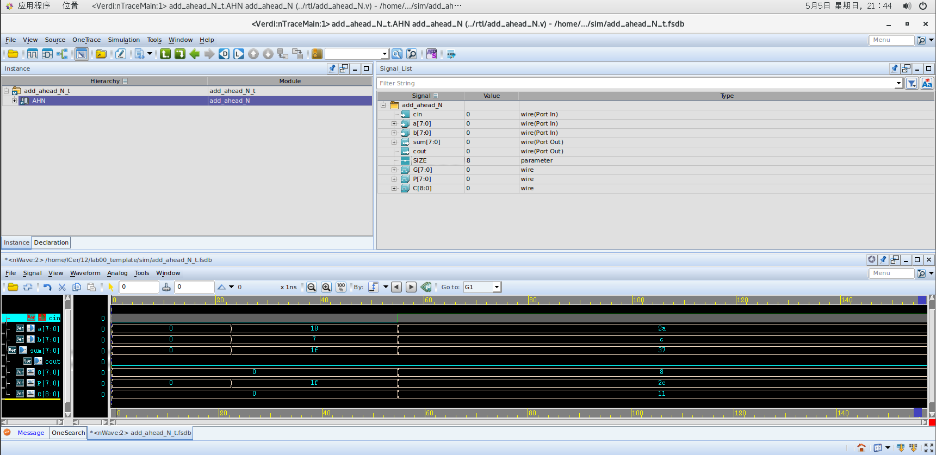The image size is (936, 455).
Task: Collapse the add_ahead_N_t hierarchy node
Action: tap(7, 91)
